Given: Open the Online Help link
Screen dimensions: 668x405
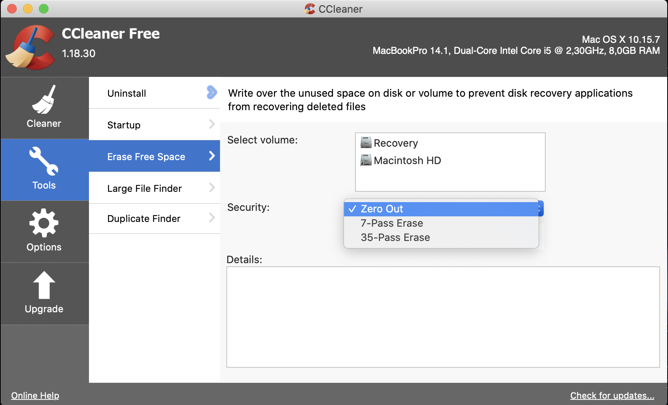Looking at the screenshot, I should coord(35,395).
